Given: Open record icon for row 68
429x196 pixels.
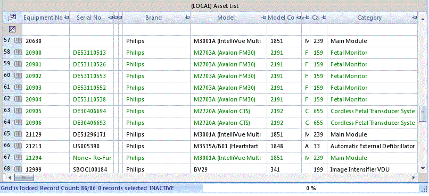Looking at the screenshot, I should (x=18, y=169).
